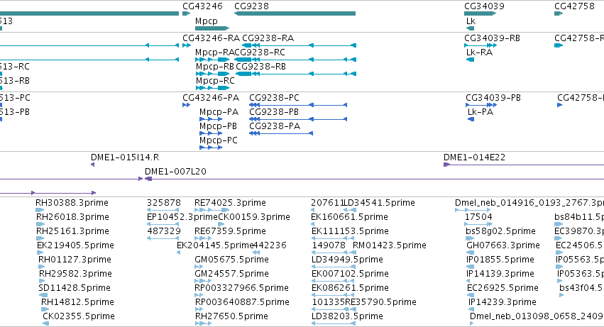604x327 pixels.
Task: Click the CG43246 gene arrow
Action: [187, 14]
